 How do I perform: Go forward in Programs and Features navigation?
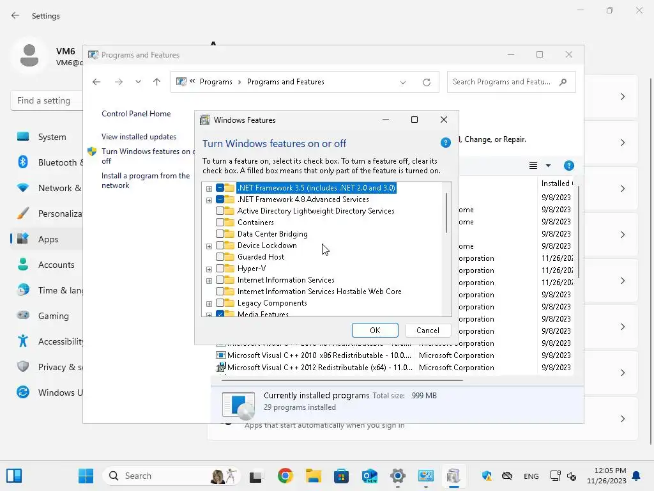119,82
